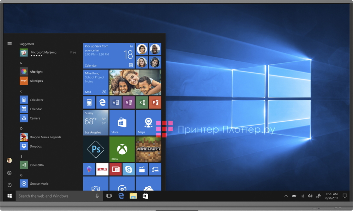Image resolution: width=353 pixels, height=211 pixels.
Task: Click the Power button
Action: pos(10,185)
